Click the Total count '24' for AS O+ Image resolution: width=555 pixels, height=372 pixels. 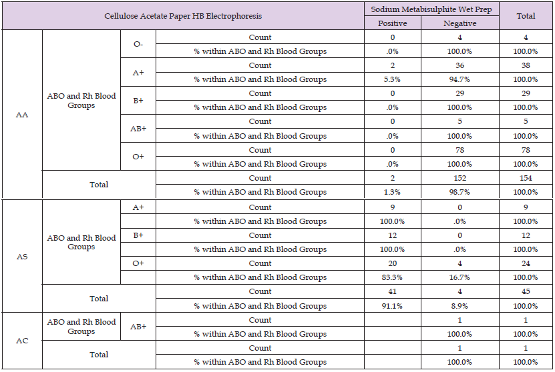pyautogui.click(x=526, y=263)
